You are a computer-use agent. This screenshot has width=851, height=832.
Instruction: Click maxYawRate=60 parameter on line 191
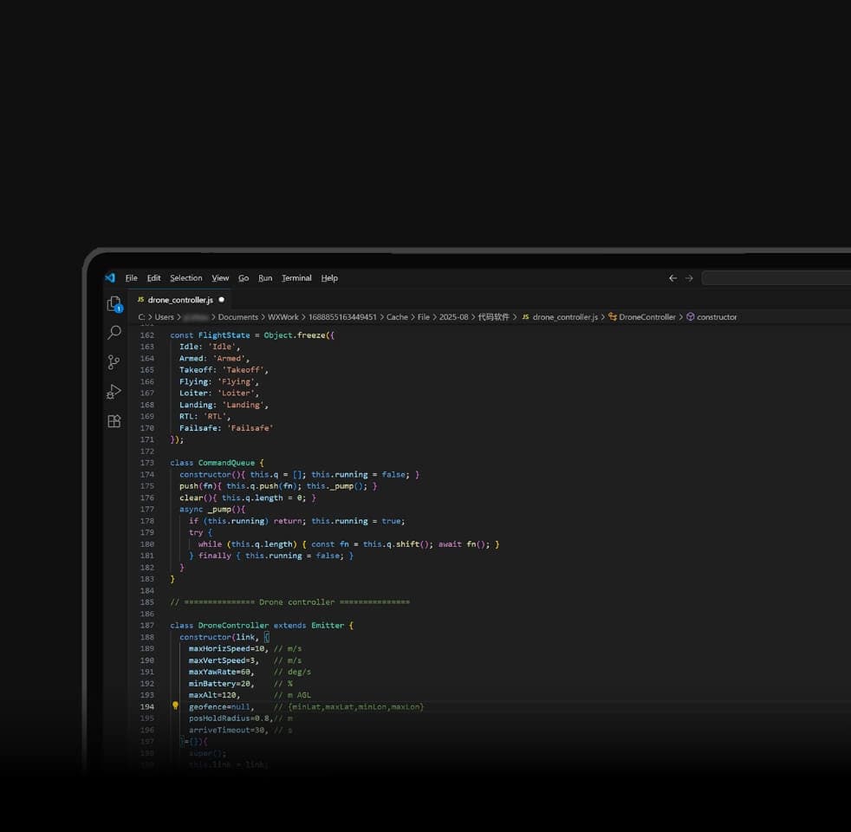[x=220, y=672]
